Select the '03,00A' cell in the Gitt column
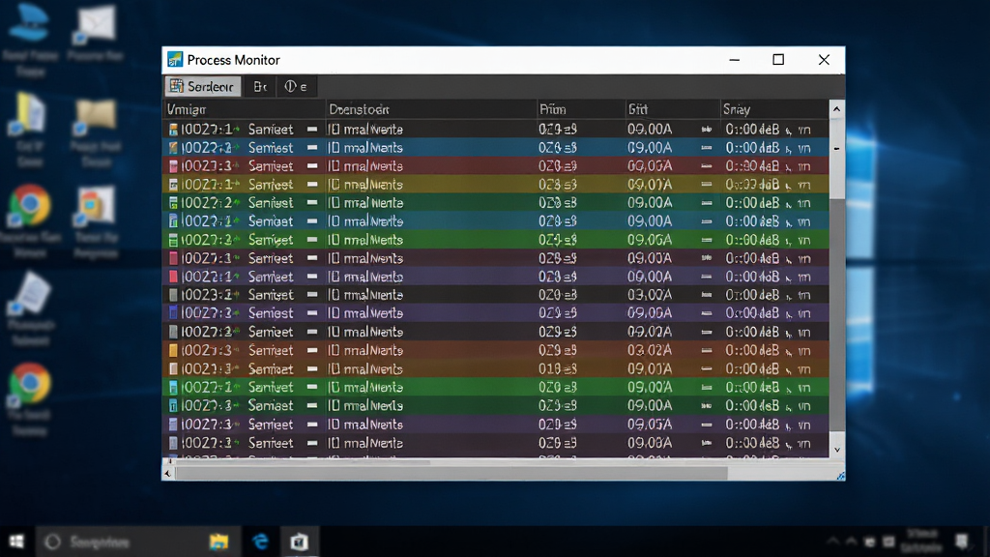This screenshot has width=990, height=557. click(x=650, y=295)
